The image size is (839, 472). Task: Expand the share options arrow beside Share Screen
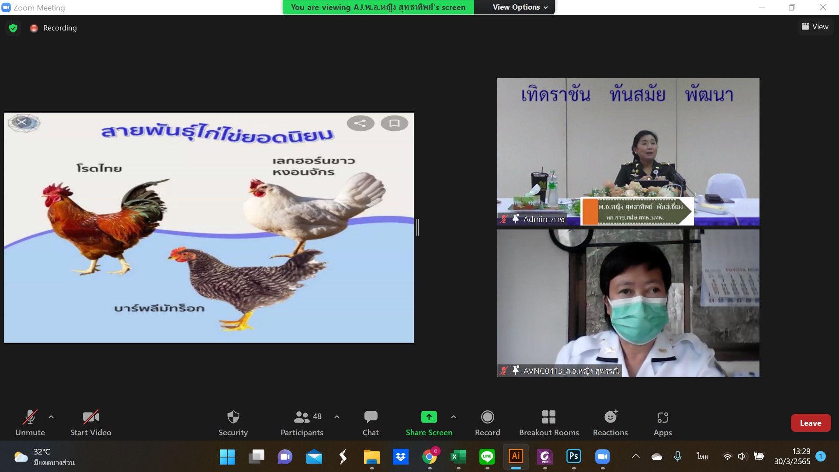point(454,417)
